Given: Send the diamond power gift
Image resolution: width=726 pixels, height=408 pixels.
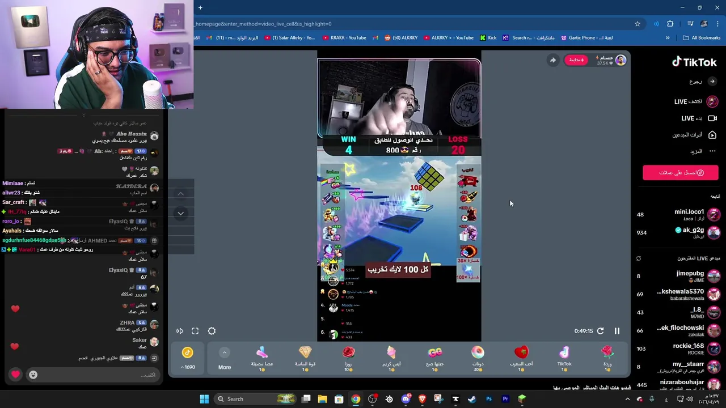Looking at the screenshot, I should pyautogui.click(x=305, y=359).
